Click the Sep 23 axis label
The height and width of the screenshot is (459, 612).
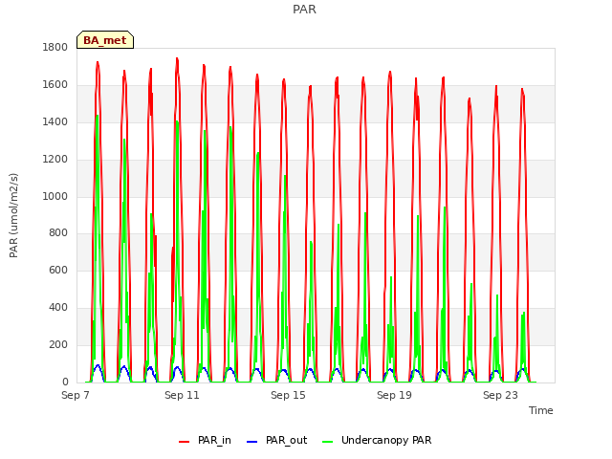click(x=500, y=395)
